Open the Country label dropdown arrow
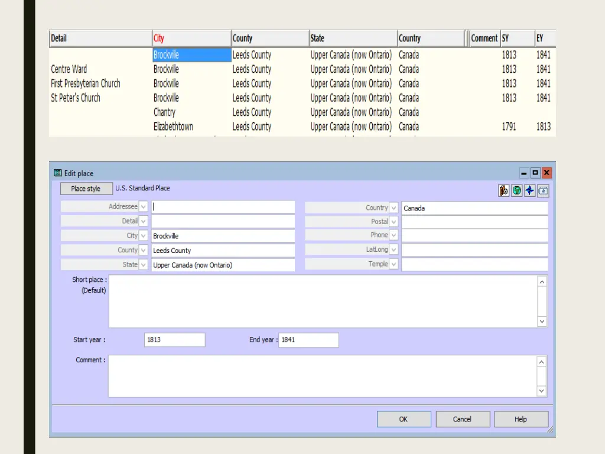The width and height of the screenshot is (605, 454). coord(393,207)
